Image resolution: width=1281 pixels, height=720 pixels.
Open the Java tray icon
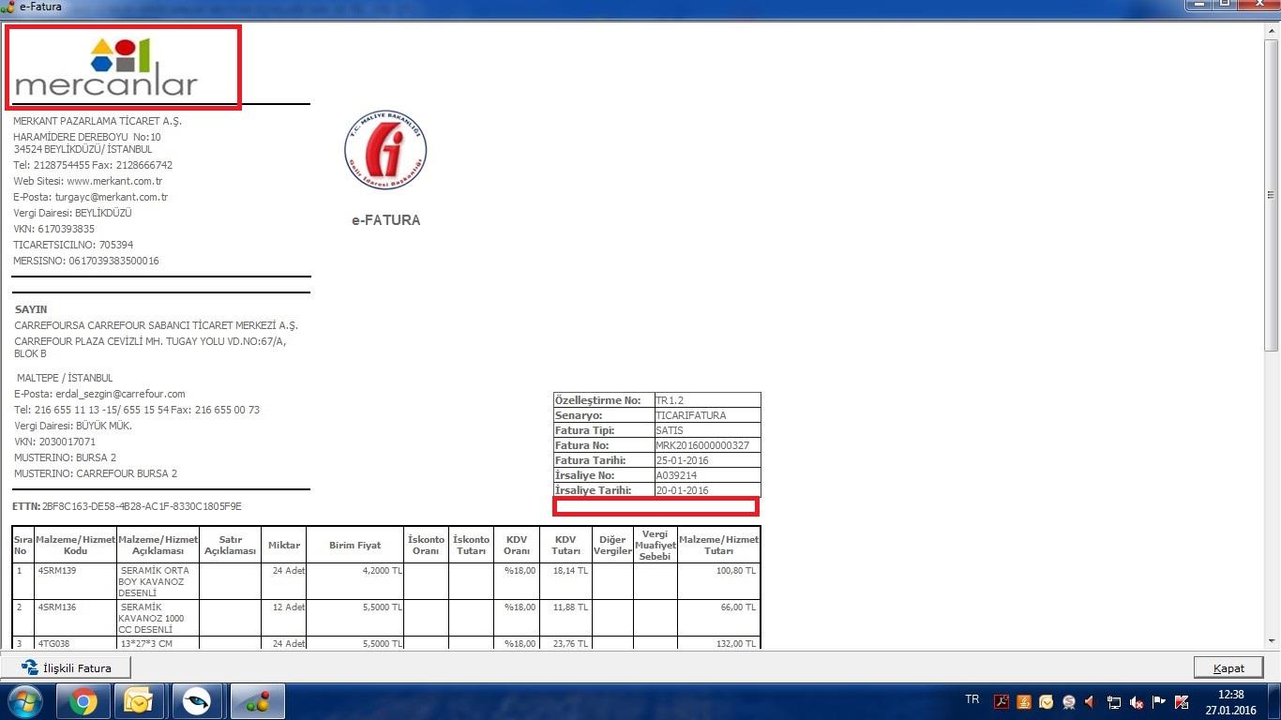(x=1024, y=701)
